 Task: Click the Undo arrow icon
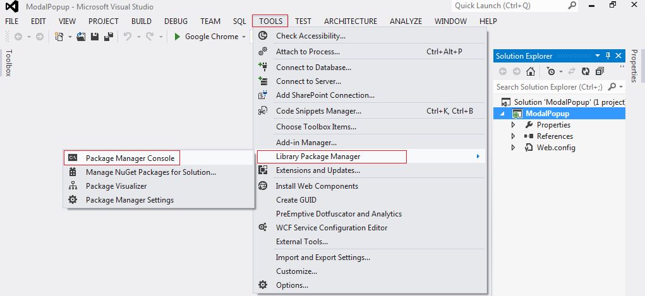[x=128, y=37]
